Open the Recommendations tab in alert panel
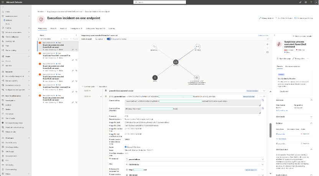 (x=293, y=66)
